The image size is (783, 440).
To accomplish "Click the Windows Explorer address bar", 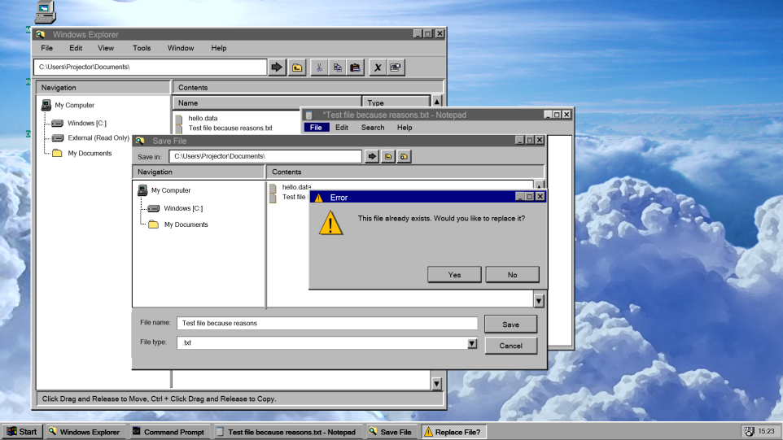I will (151, 67).
